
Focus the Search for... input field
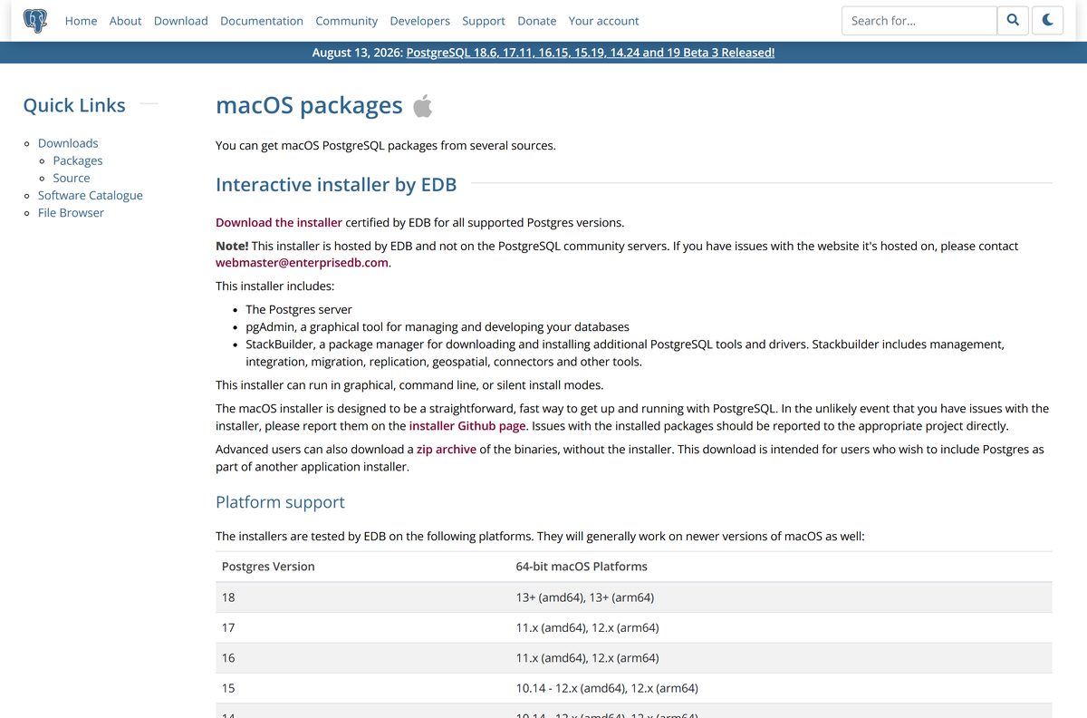tap(919, 21)
